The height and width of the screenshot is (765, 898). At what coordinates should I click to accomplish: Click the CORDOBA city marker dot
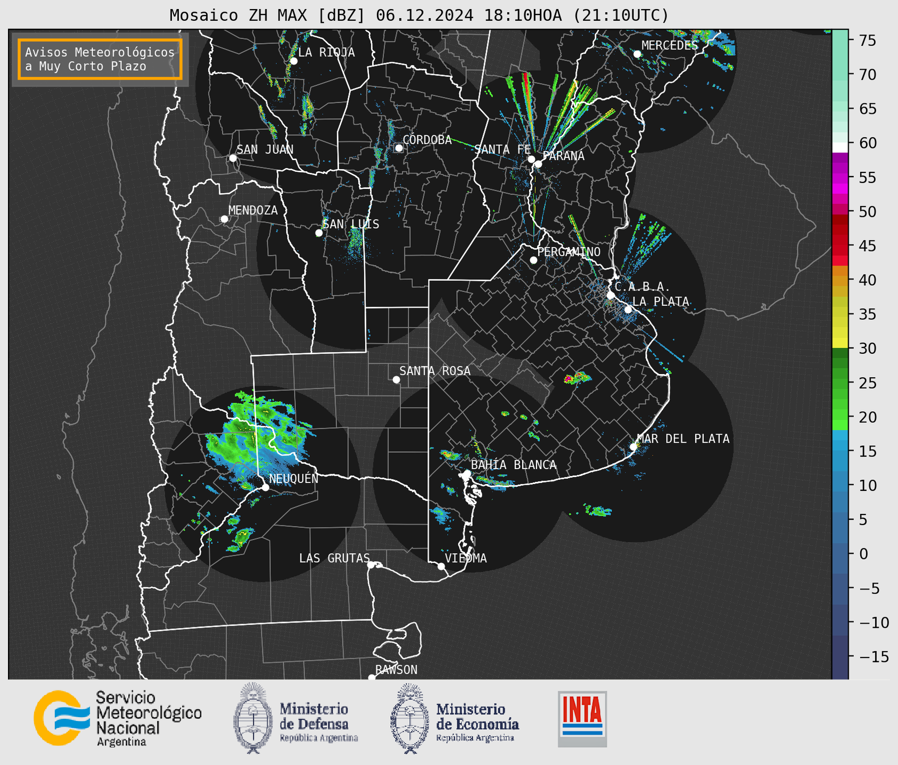pos(399,148)
